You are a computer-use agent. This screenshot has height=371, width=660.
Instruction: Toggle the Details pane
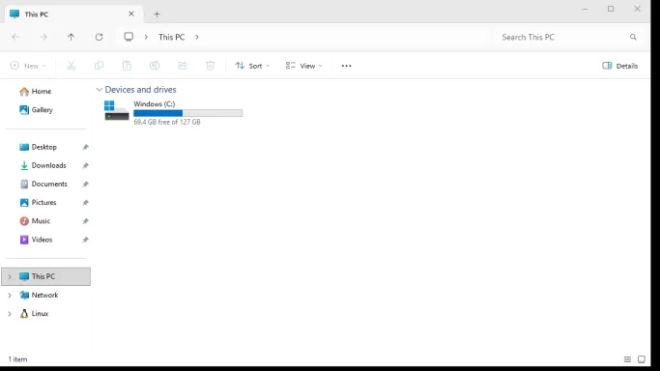[x=620, y=66]
